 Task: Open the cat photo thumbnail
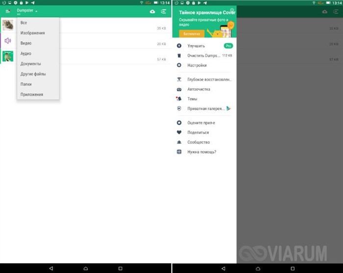coord(8,25)
